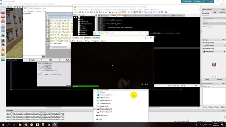Click the Compile button in FTE QuakeC
This screenshot has height=127, width=226.
(x=32, y=60)
